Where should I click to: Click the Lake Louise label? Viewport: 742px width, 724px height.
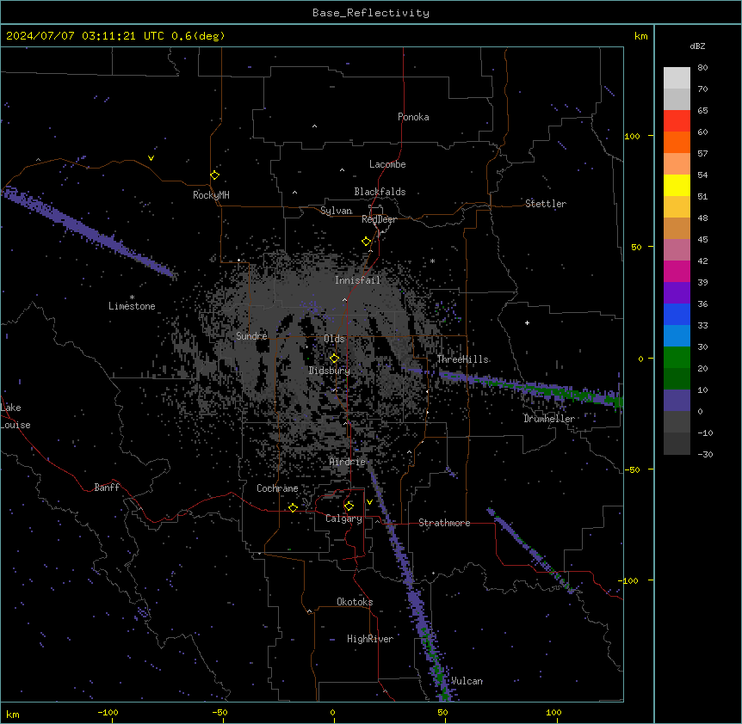click(x=15, y=416)
